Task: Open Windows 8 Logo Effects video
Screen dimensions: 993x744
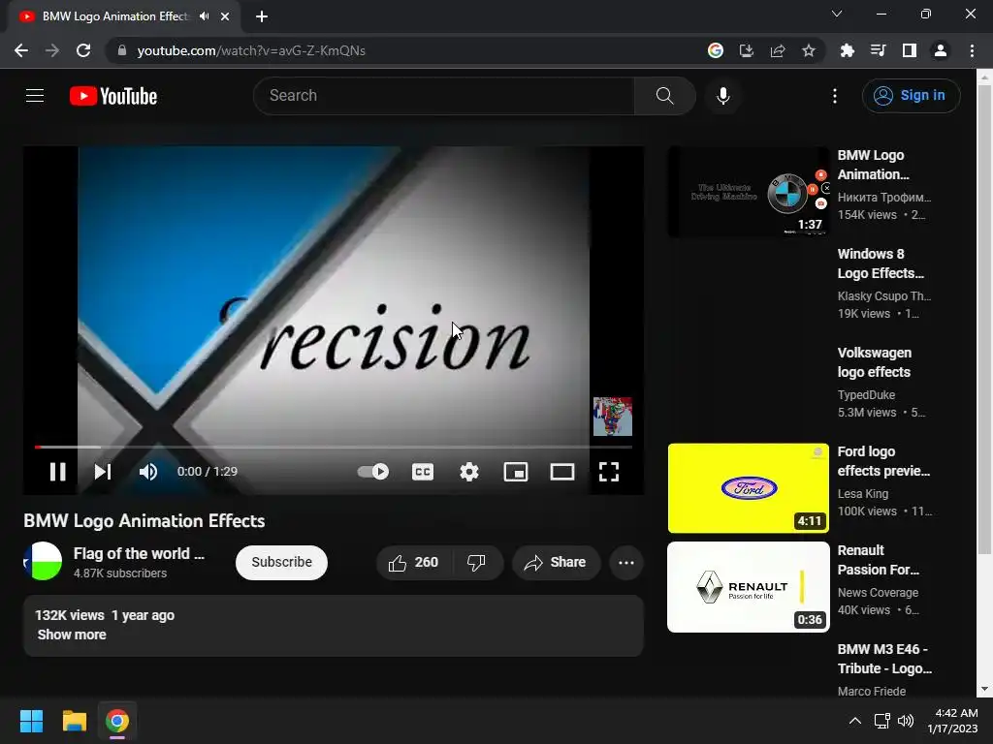Action: [881, 263]
